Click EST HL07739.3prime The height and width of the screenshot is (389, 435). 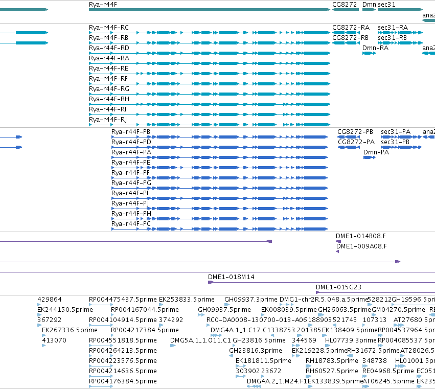point(351,341)
